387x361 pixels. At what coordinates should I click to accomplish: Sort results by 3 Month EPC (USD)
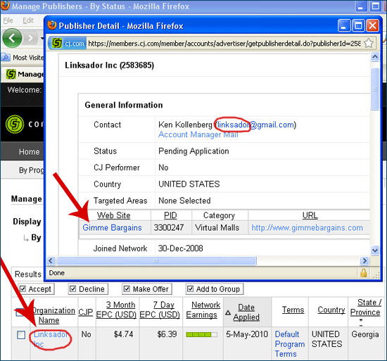click(116, 310)
